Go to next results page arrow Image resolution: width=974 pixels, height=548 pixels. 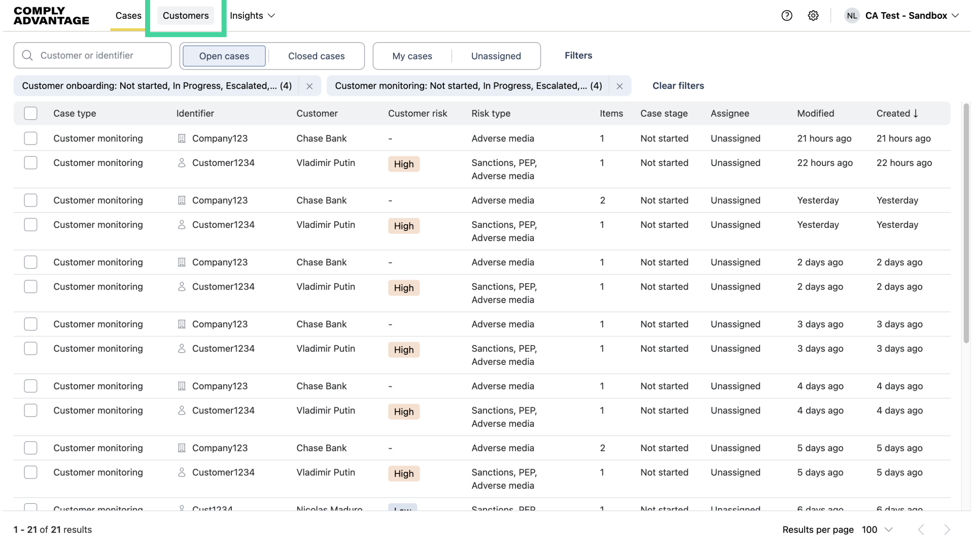(947, 530)
